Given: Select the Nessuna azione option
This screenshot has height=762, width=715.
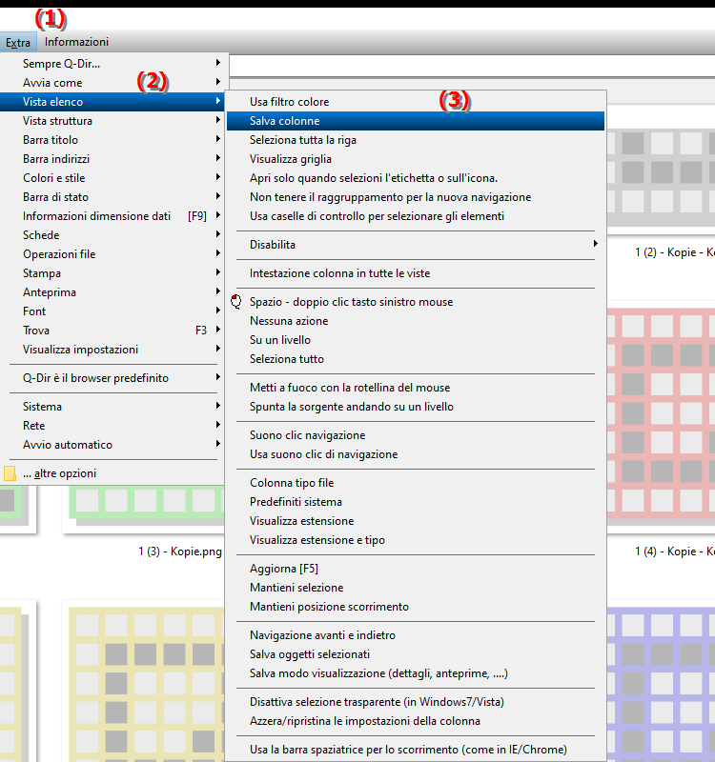Looking at the screenshot, I should pos(416,321).
